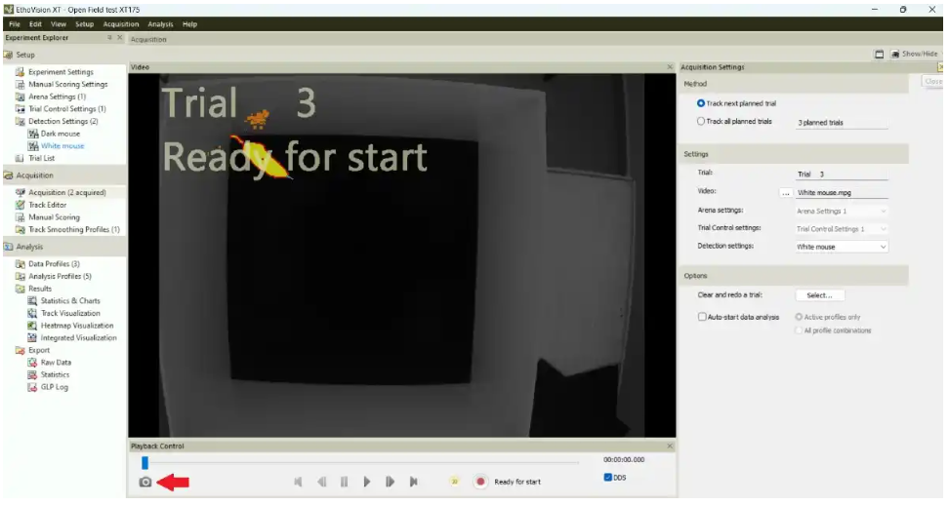The width and height of the screenshot is (949, 505).
Task: Collapse the Acquisition section in Experiment Explorer
Action: pyautogui.click(x=8, y=175)
